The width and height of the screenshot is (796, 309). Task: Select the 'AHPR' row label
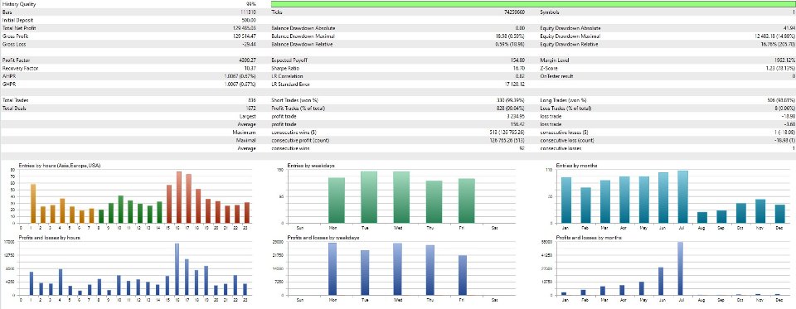[8, 76]
